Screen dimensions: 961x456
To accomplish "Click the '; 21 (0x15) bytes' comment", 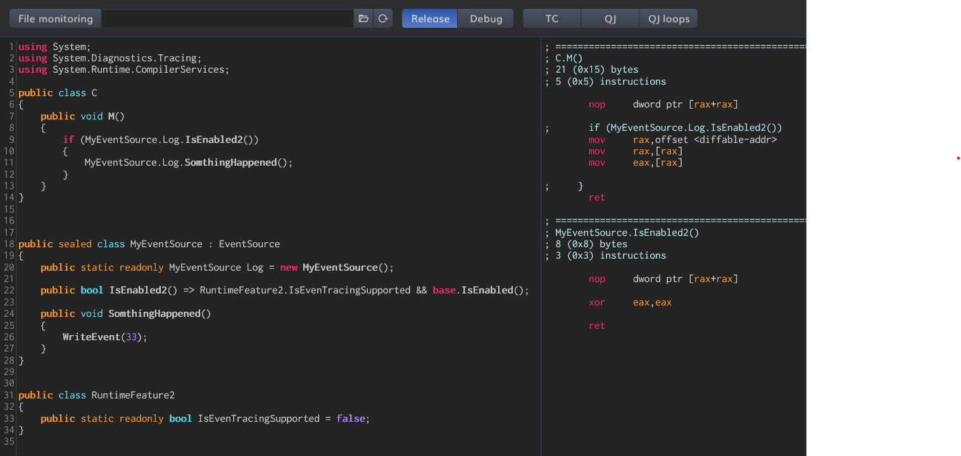I will tap(591, 70).
